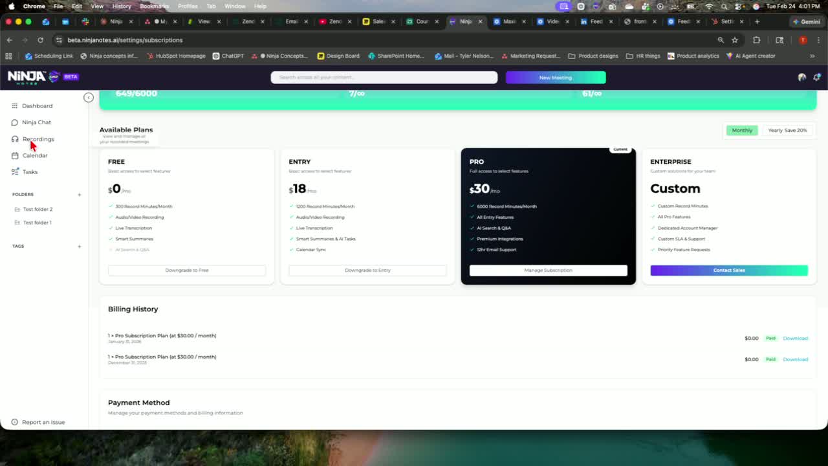This screenshot has height=466, width=828.
Task: Open the Product analytics bookmark
Action: [x=693, y=56]
